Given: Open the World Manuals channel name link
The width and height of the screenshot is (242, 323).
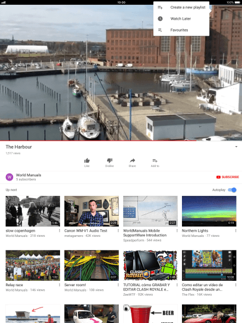Looking at the screenshot, I should (29, 175).
